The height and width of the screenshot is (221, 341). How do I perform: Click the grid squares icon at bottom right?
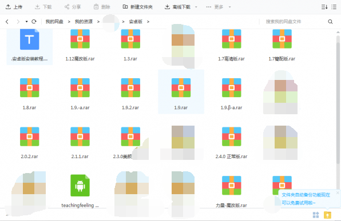[316, 215]
